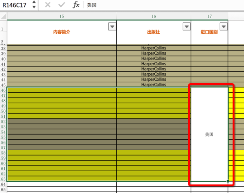Confirm the entry with the checkmark icon
The height and width of the screenshot is (193, 244).
point(62,5)
